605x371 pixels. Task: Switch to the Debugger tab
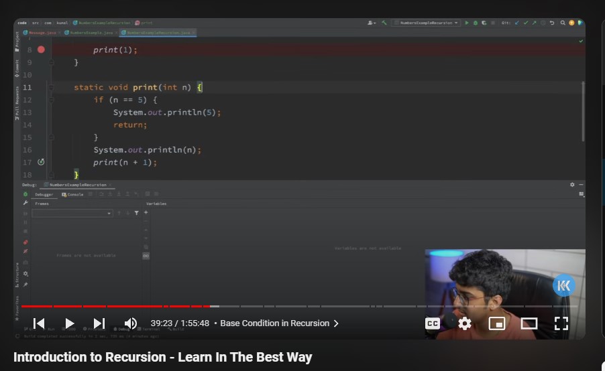coord(44,195)
